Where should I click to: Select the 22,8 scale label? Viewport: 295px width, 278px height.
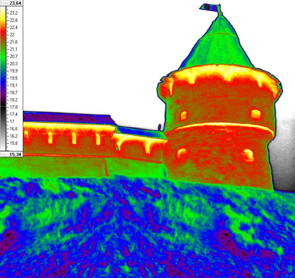[x=13, y=20]
